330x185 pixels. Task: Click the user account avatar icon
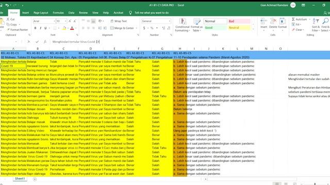click(293, 5)
